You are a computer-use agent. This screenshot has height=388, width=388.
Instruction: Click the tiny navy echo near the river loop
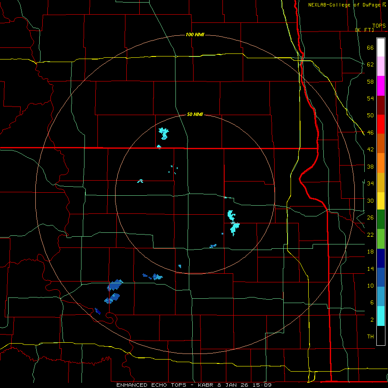pyautogui.click(x=98, y=311)
